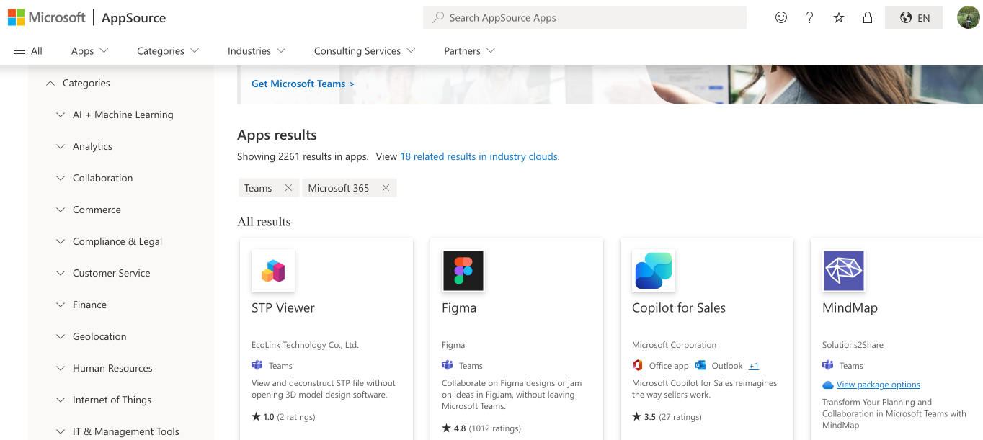This screenshot has height=440, width=983.
Task: Click the Figma rating star
Action: [x=446, y=428]
